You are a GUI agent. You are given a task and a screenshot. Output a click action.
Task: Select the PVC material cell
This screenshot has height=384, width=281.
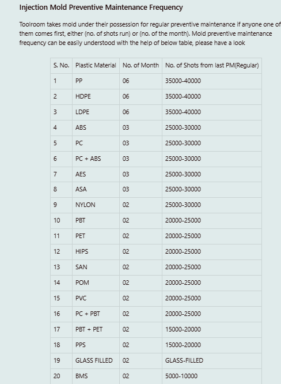pos(96,298)
